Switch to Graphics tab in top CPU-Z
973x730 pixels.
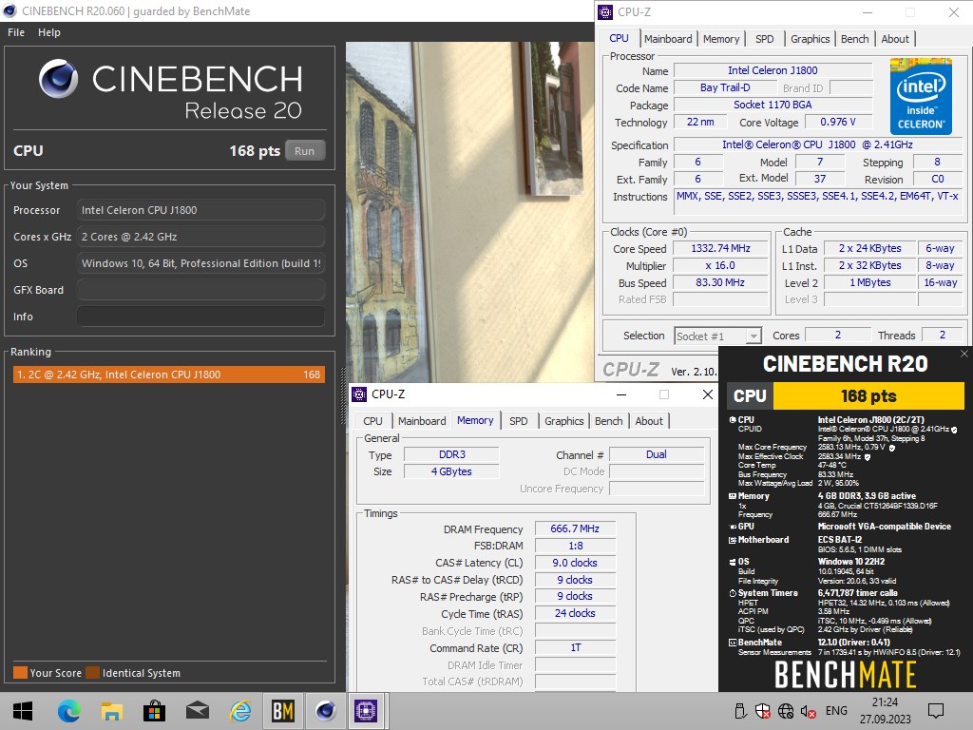tap(810, 38)
